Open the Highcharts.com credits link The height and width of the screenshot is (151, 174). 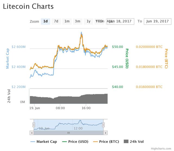click(x=161, y=149)
